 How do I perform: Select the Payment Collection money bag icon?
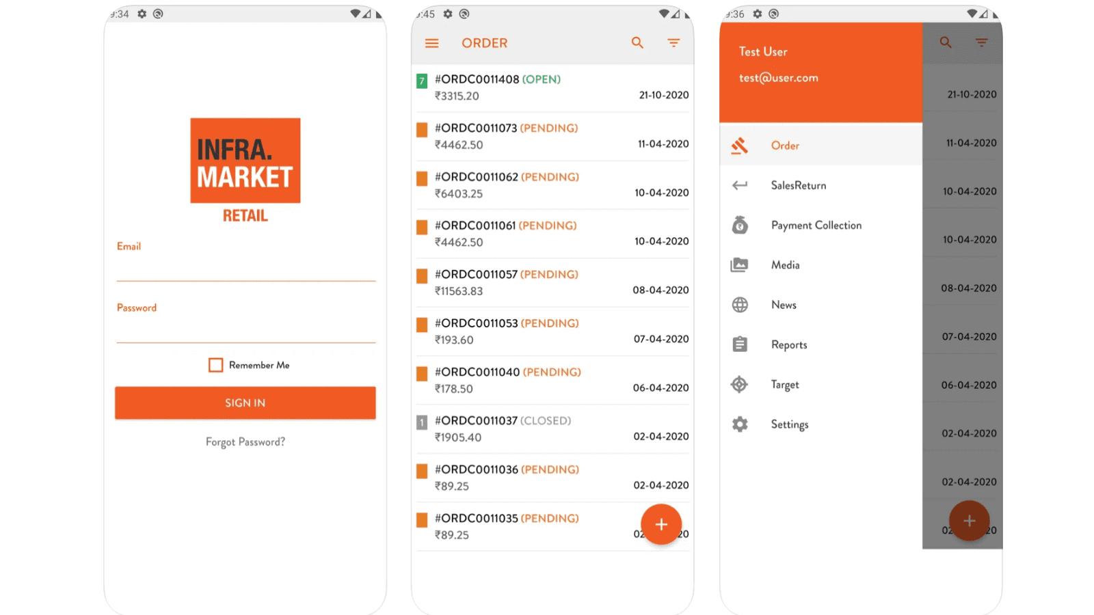coord(740,225)
